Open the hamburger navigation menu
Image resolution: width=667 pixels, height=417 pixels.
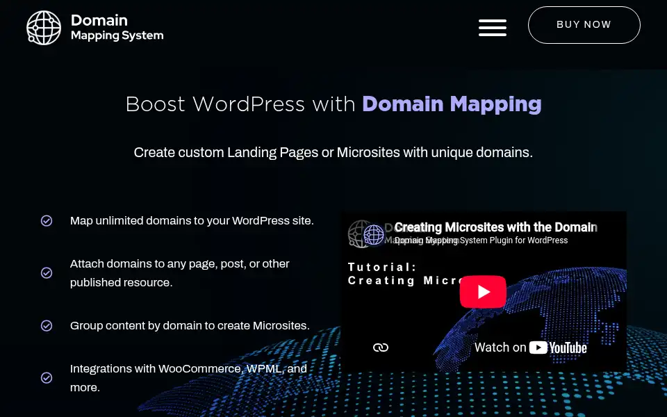click(492, 28)
